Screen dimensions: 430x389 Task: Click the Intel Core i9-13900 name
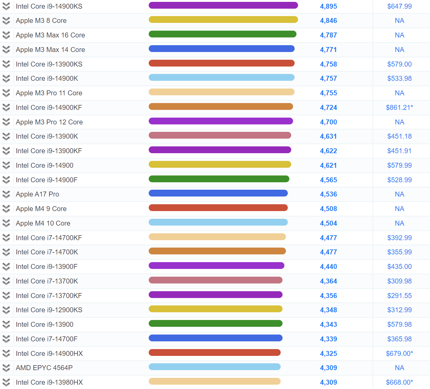click(x=45, y=325)
